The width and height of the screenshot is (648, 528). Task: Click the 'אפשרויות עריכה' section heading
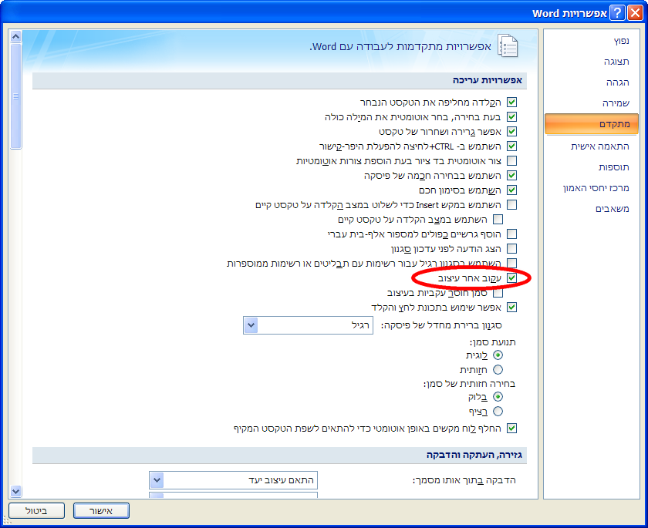click(488, 80)
